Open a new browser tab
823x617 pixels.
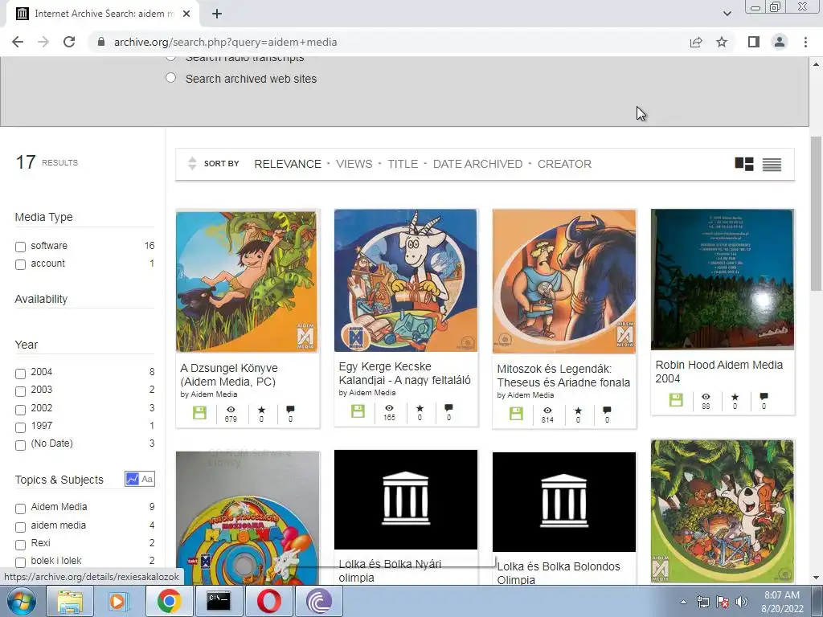pos(217,14)
